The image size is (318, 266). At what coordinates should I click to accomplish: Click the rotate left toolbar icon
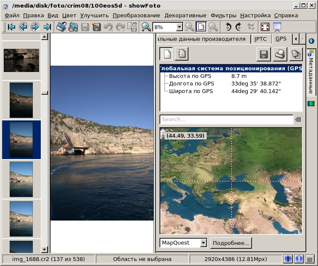coord(228,27)
